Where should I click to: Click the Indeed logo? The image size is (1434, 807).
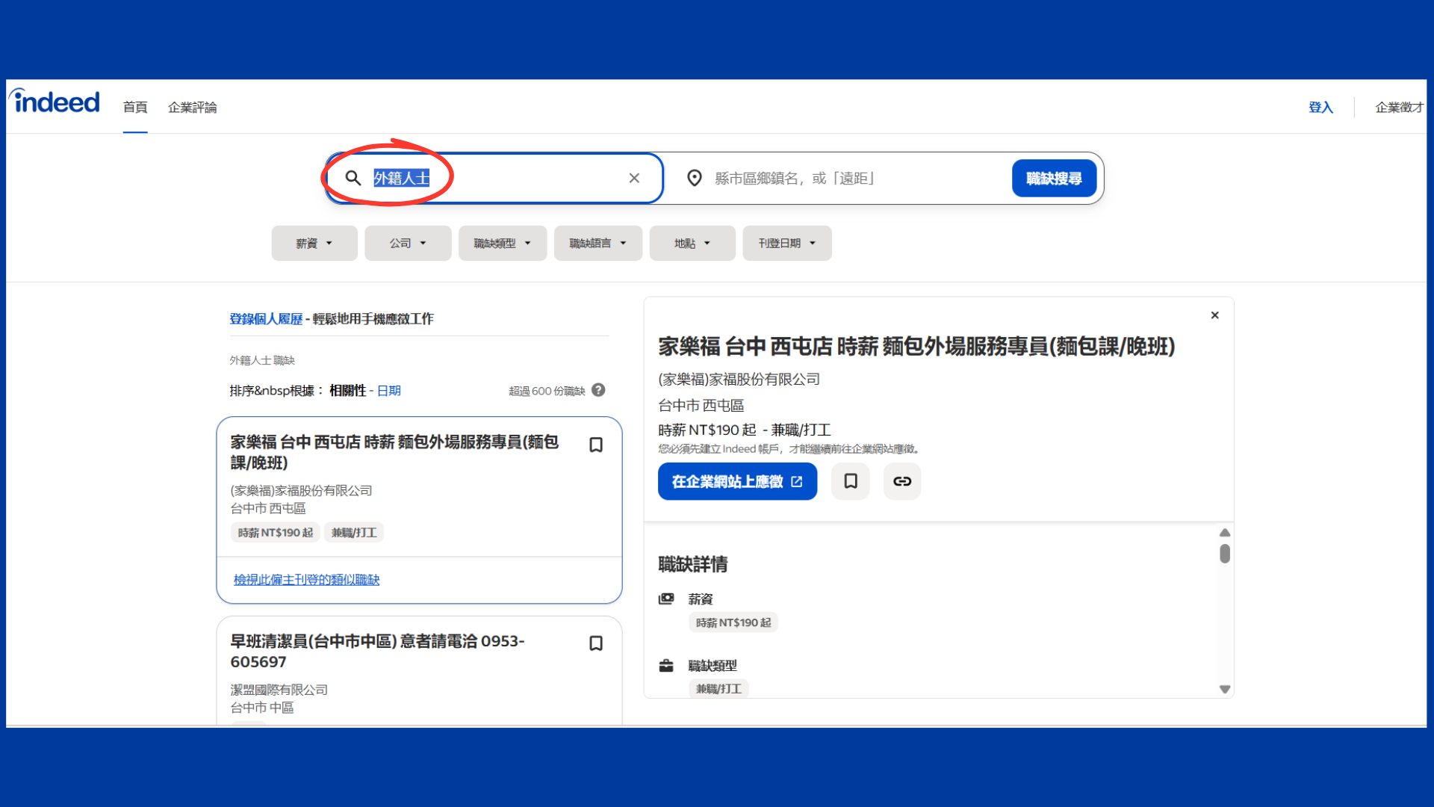point(55,102)
